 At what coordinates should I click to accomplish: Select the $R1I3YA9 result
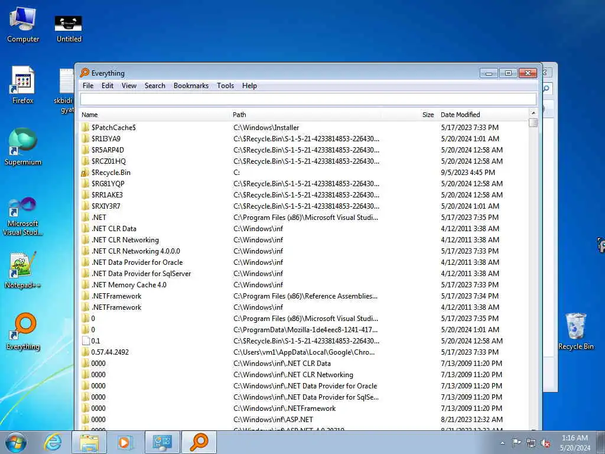tap(106, 138)
